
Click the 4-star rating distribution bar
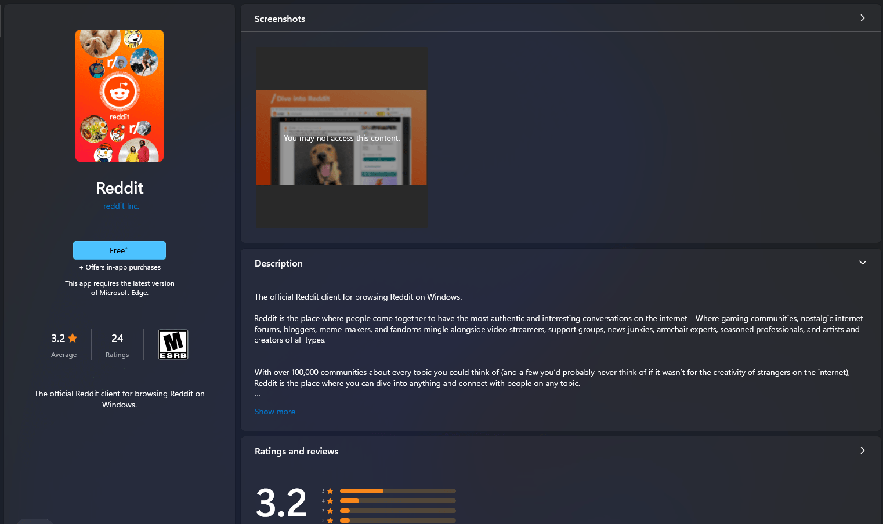click(397, 500)
